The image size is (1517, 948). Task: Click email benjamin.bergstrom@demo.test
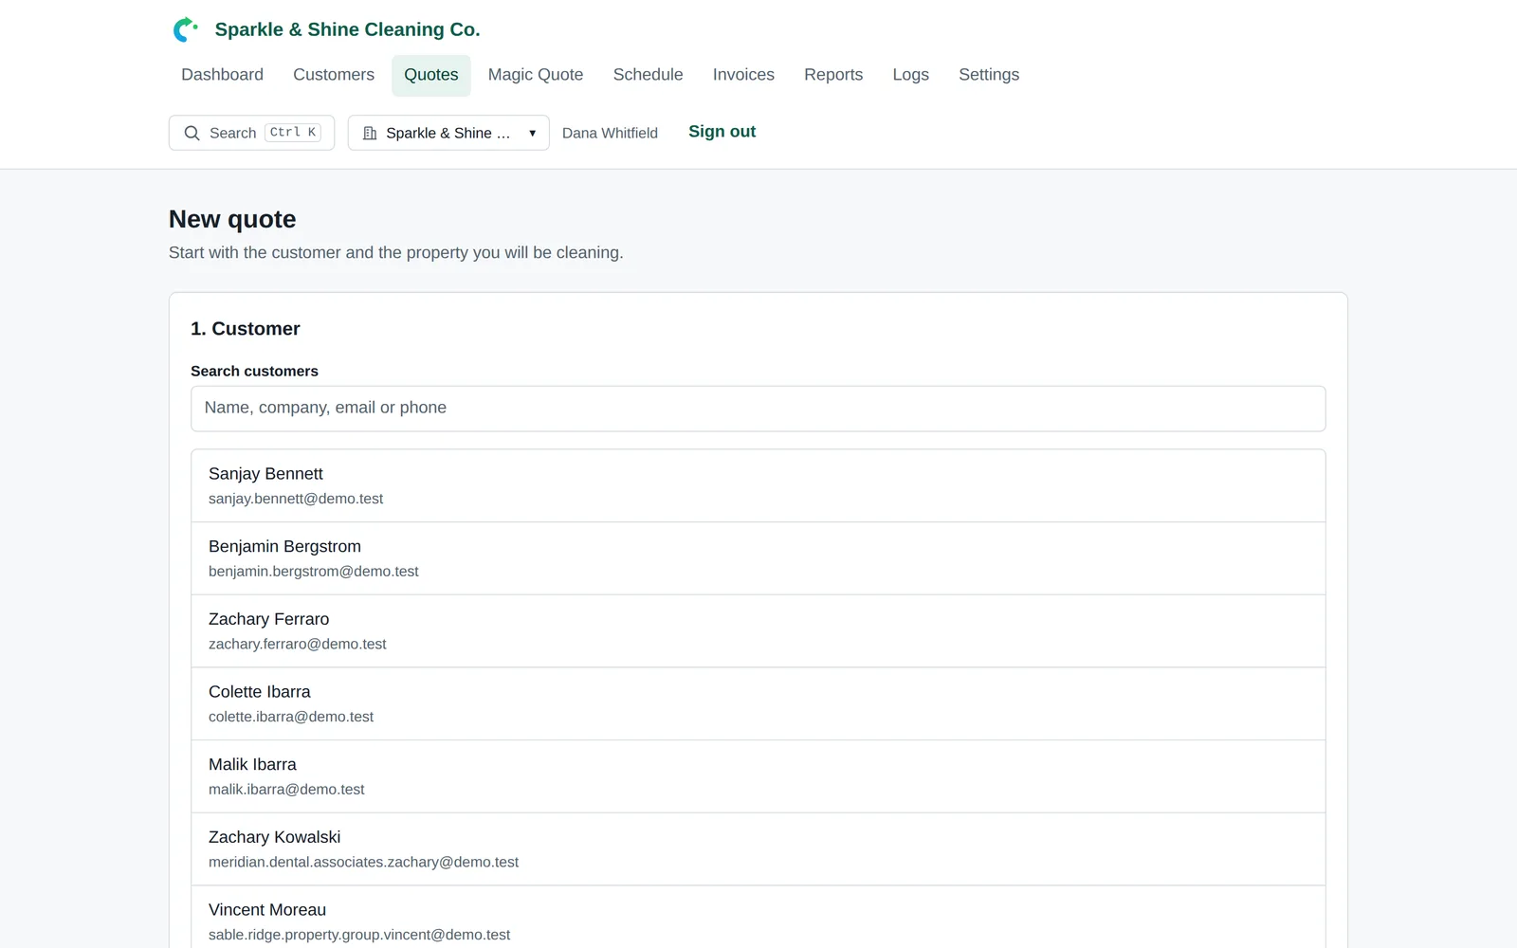314,572
